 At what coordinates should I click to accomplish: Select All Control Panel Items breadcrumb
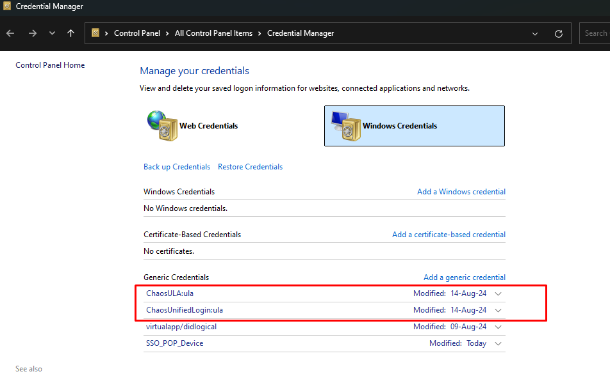click(213, 33)
